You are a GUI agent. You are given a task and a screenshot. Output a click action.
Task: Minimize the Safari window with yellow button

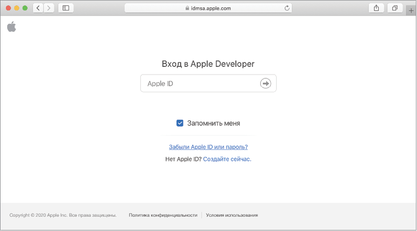click(x=17, y=8)
